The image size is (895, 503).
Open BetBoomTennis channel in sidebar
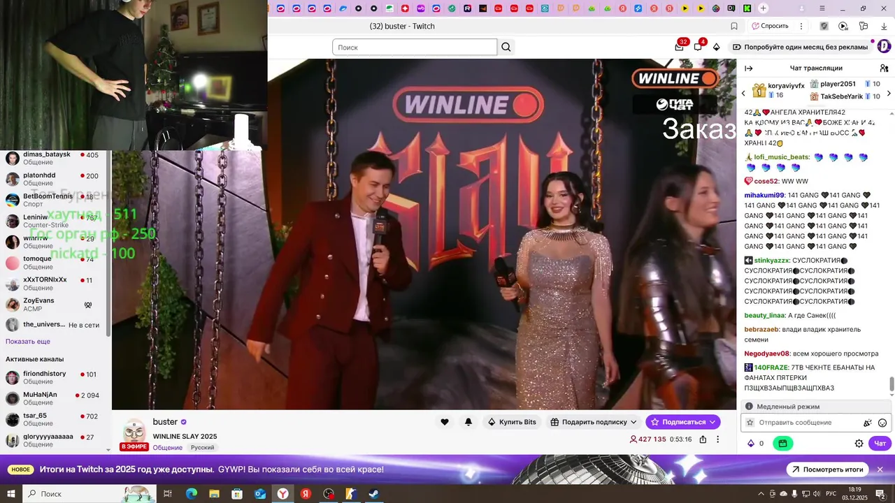(55, 200)
